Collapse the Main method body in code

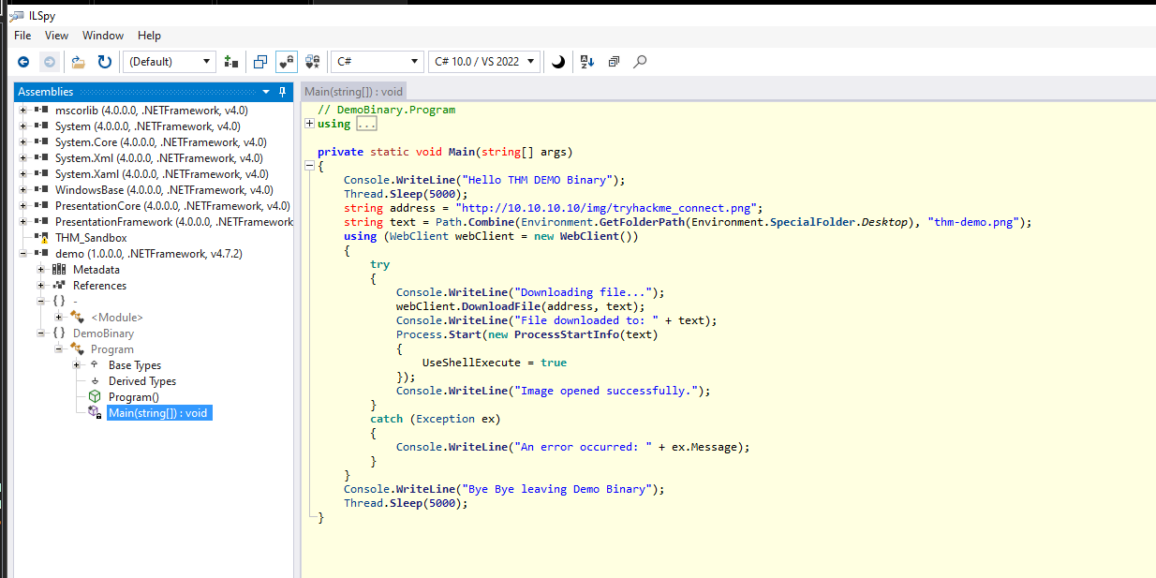[x=310, y=166]
